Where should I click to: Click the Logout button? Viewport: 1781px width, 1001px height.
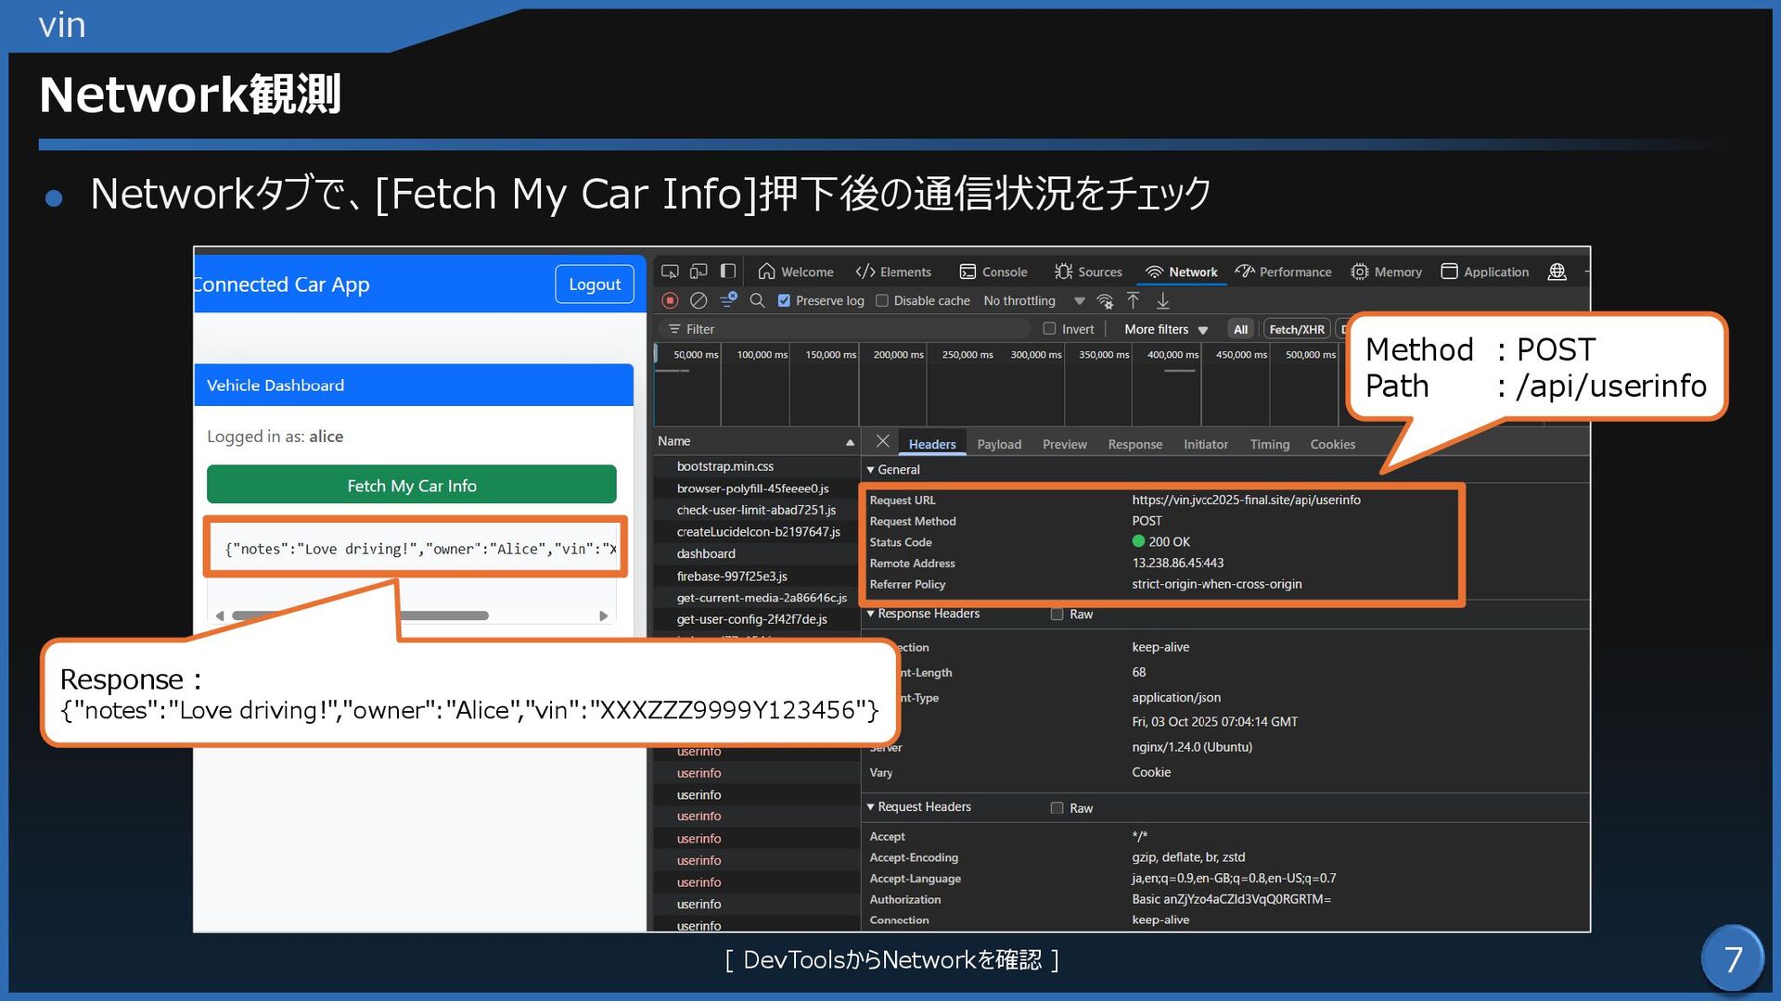[595, 285]
